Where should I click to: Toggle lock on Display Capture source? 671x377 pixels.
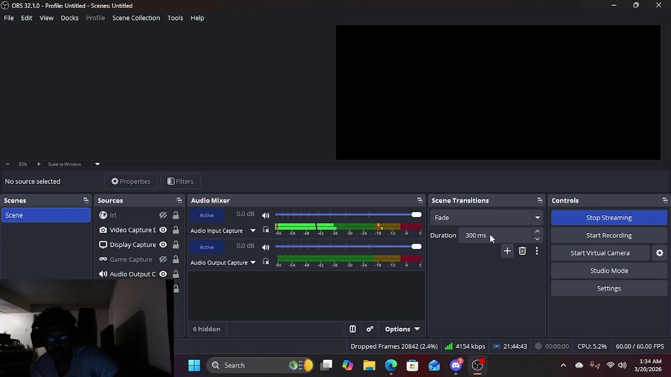(176, 245)
